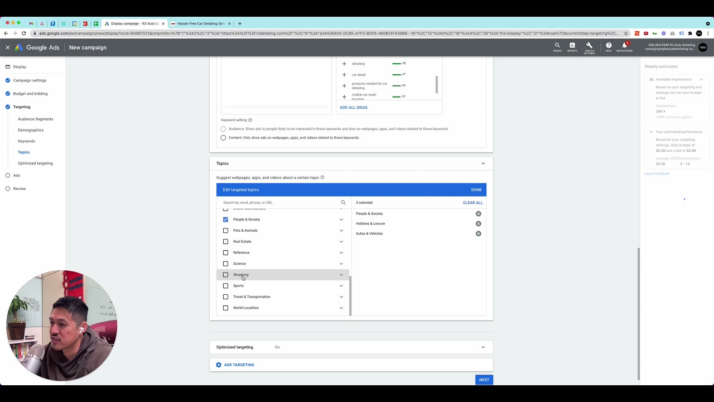This screenshot has height=402, width=714.
Task: Add the 'car detail' keyword idea with plus
Action: 344,75
